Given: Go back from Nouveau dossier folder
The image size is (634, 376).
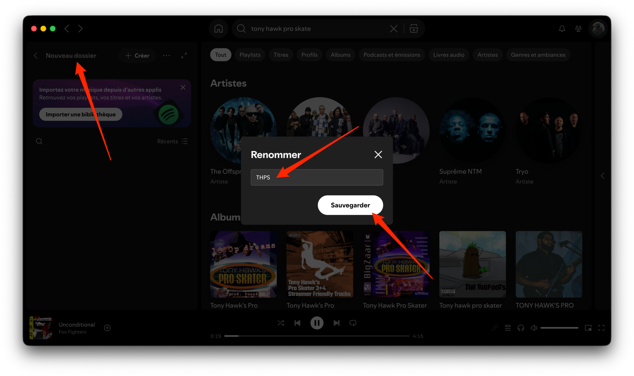Looking at the screenshot, I should click(36, 55).
